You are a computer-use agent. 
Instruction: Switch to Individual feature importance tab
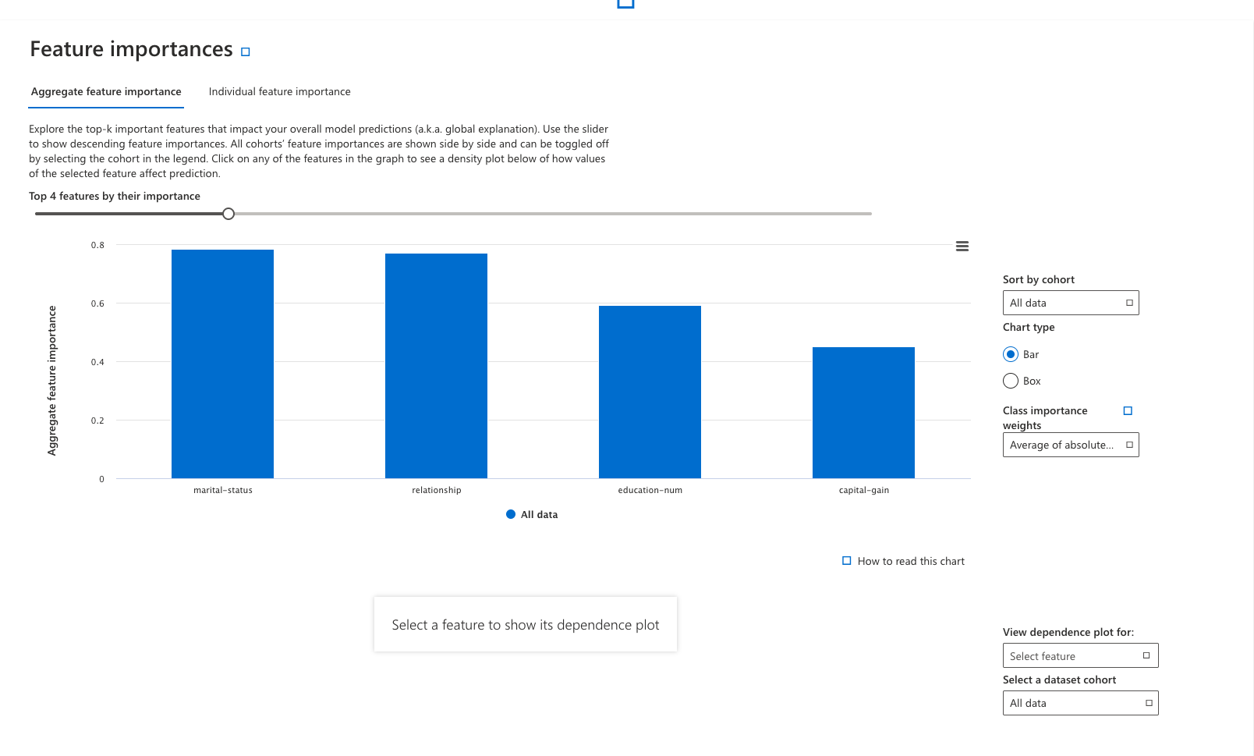279,92
